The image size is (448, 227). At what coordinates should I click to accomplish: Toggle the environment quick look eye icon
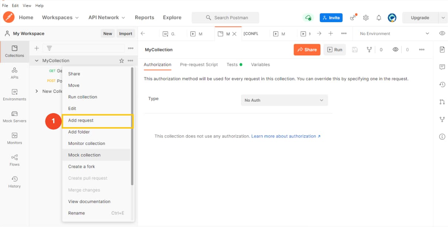click(x=442, y=33)
